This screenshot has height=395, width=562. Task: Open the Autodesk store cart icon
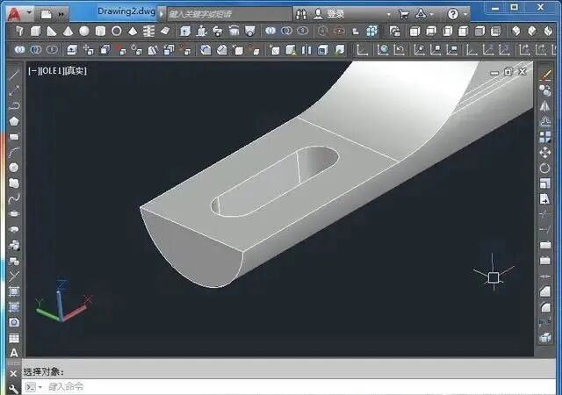tap(403, 14)
